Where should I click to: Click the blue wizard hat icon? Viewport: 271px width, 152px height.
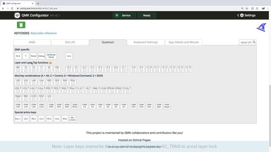coord(262,27)
